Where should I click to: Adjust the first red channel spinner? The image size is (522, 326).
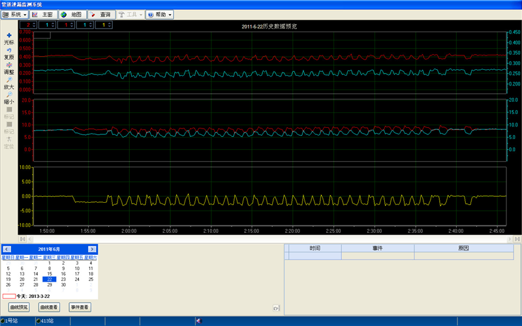(28, 25)
